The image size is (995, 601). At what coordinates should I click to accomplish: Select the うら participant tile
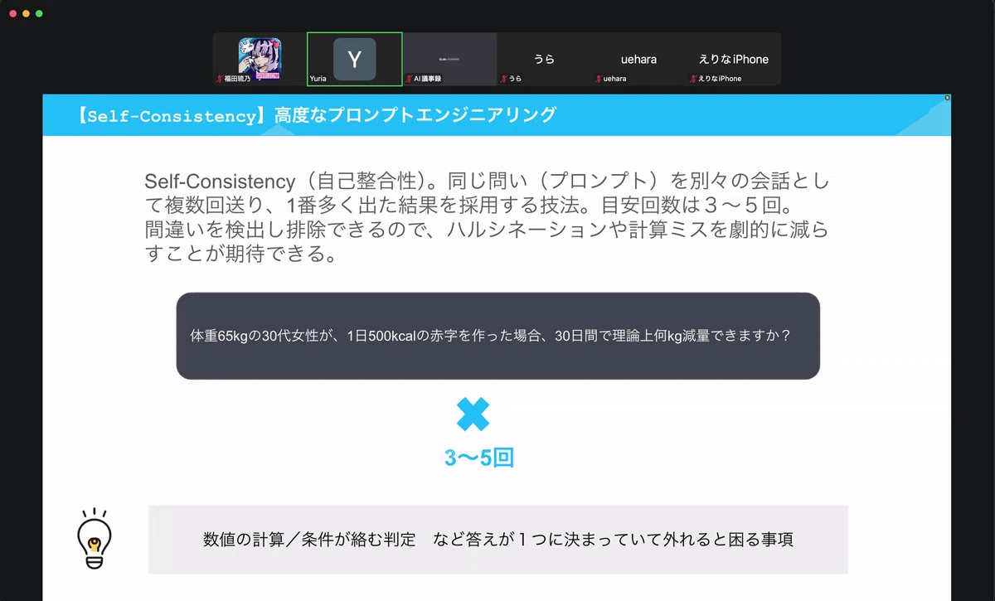click(544, 59)
